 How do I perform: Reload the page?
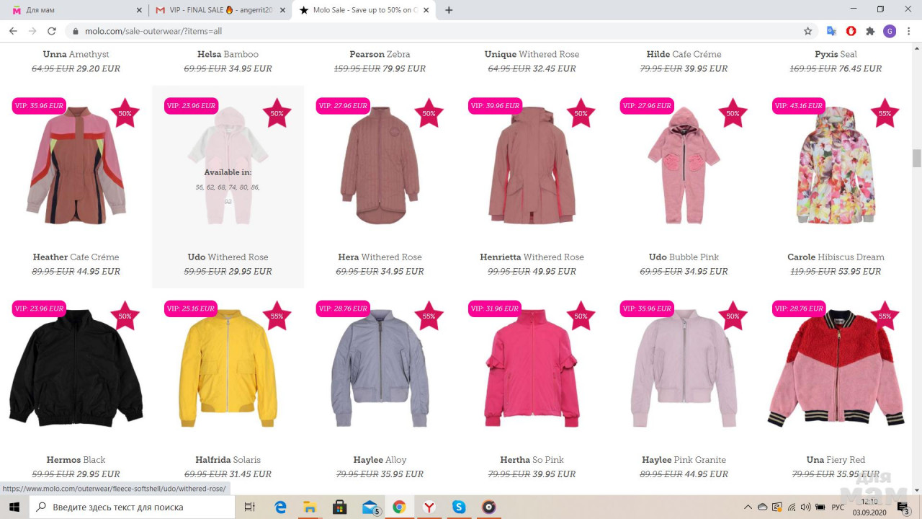tap(51, 31)
